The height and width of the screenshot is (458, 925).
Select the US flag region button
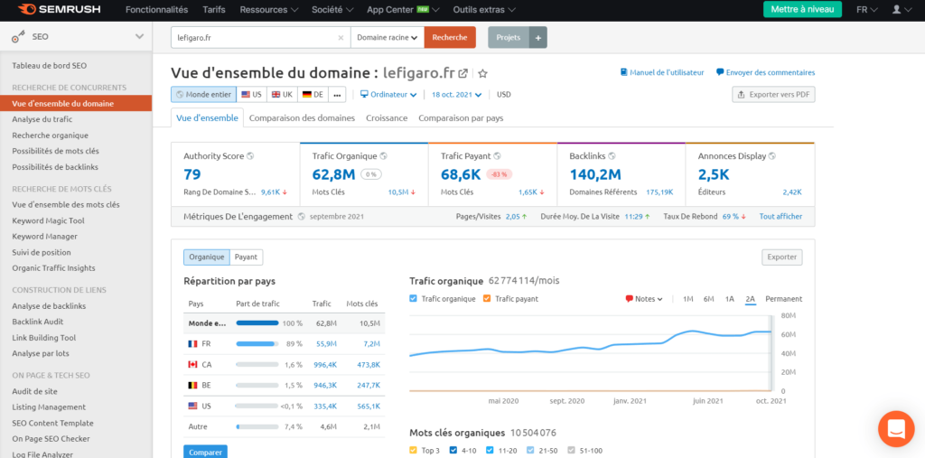(251, 95)
